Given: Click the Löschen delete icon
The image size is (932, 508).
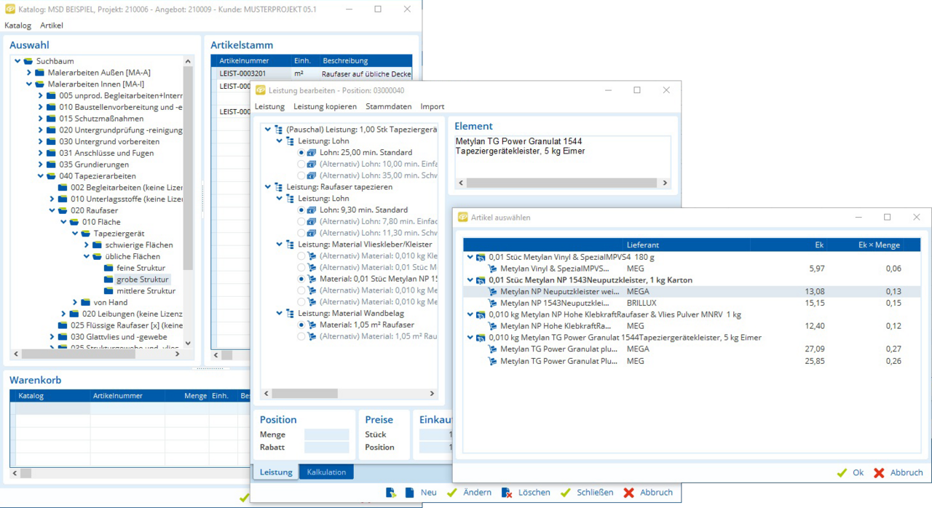Looking at the screenshot, I should pyautogui.click(x=507, y=493).
